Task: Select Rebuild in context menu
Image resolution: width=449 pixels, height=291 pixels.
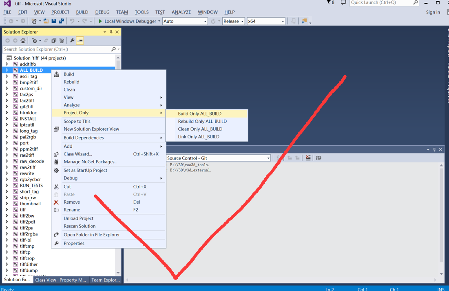Action: point(109,82)
